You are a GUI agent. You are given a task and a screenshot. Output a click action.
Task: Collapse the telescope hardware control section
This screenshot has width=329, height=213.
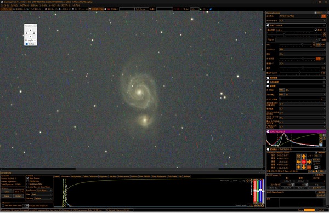(x=268, y=149)
